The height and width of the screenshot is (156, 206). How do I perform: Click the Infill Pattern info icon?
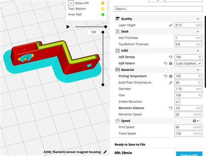(171, 64)
